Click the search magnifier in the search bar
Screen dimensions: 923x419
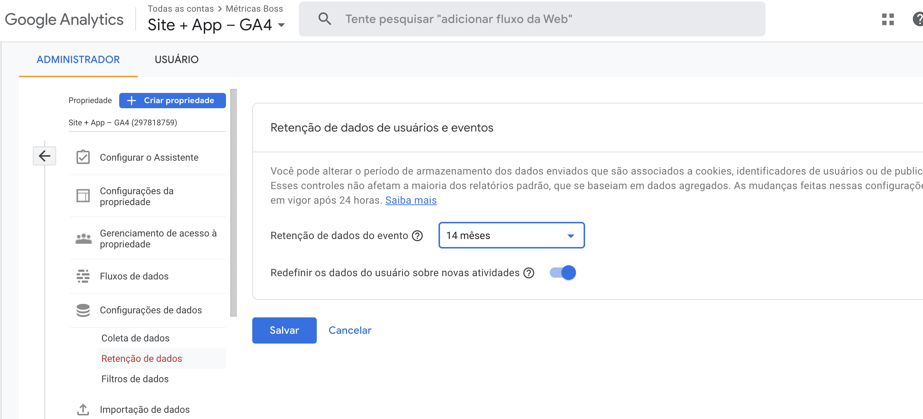click(324, 19)
